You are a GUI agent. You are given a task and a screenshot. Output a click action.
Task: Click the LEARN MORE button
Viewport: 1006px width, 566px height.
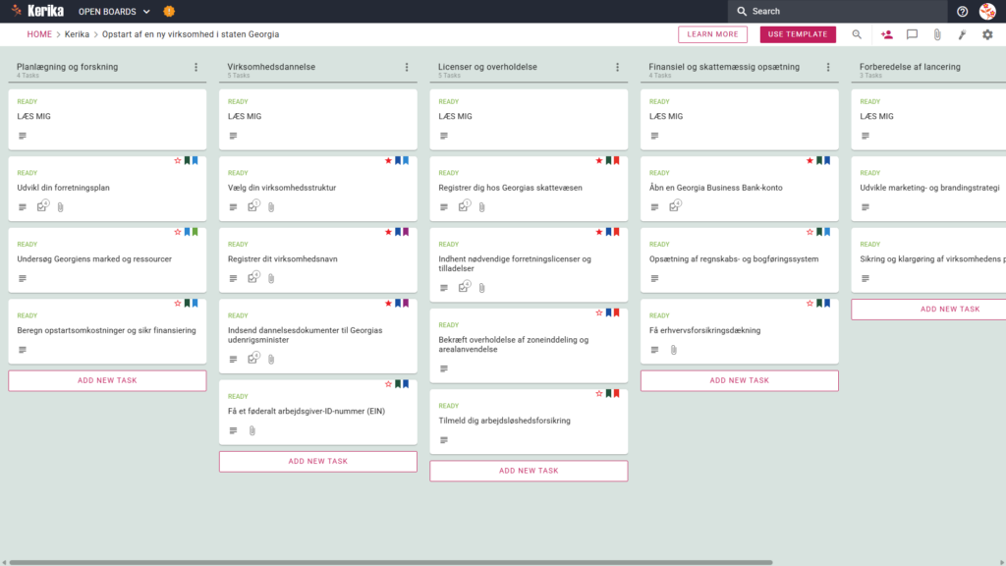[712, 34]
